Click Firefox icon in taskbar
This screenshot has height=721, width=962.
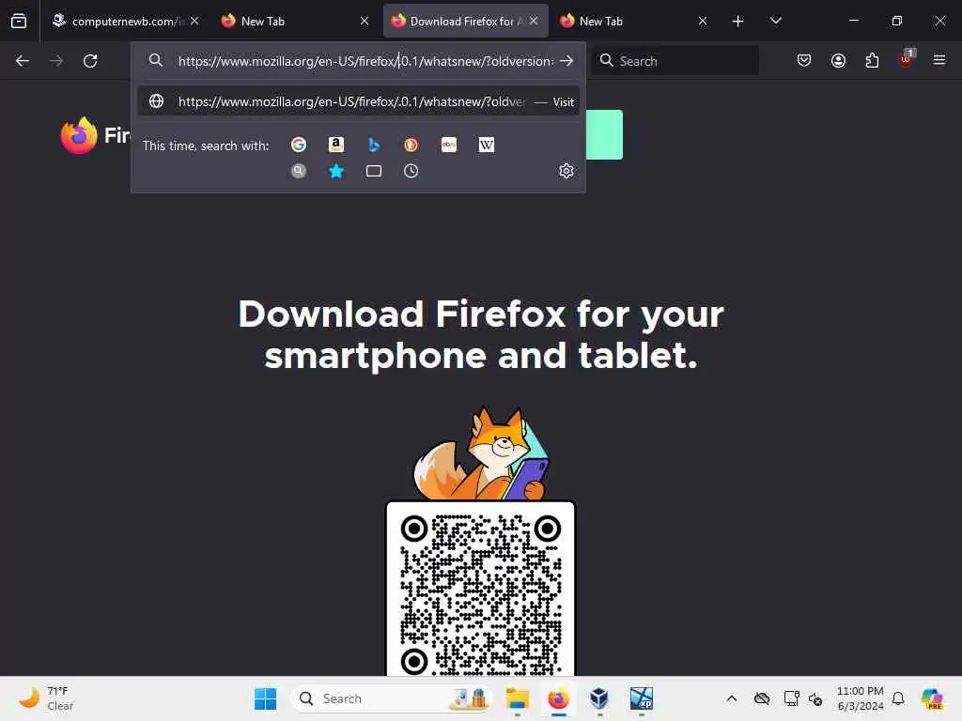[x=558, y=698]
